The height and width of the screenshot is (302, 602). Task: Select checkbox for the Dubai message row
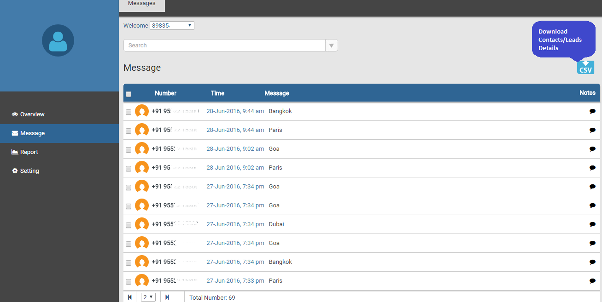coord(129,225)
